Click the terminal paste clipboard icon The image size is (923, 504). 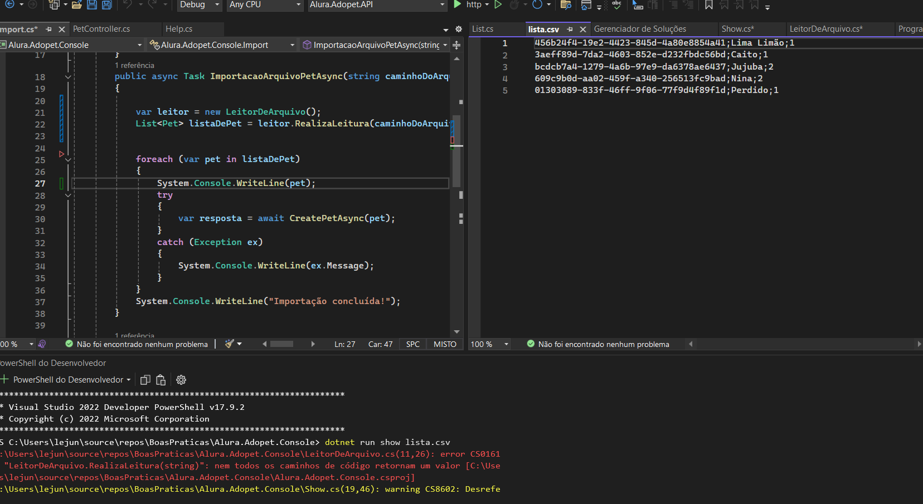coord(161,380)
